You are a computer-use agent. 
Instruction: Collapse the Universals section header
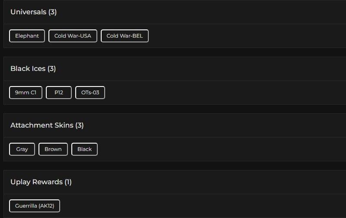[x=29, y=12]
